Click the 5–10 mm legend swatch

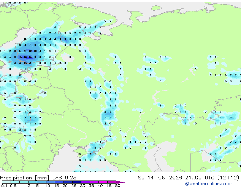point(42,182)
